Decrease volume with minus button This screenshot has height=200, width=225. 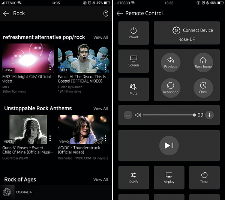(x=128, y=115)
